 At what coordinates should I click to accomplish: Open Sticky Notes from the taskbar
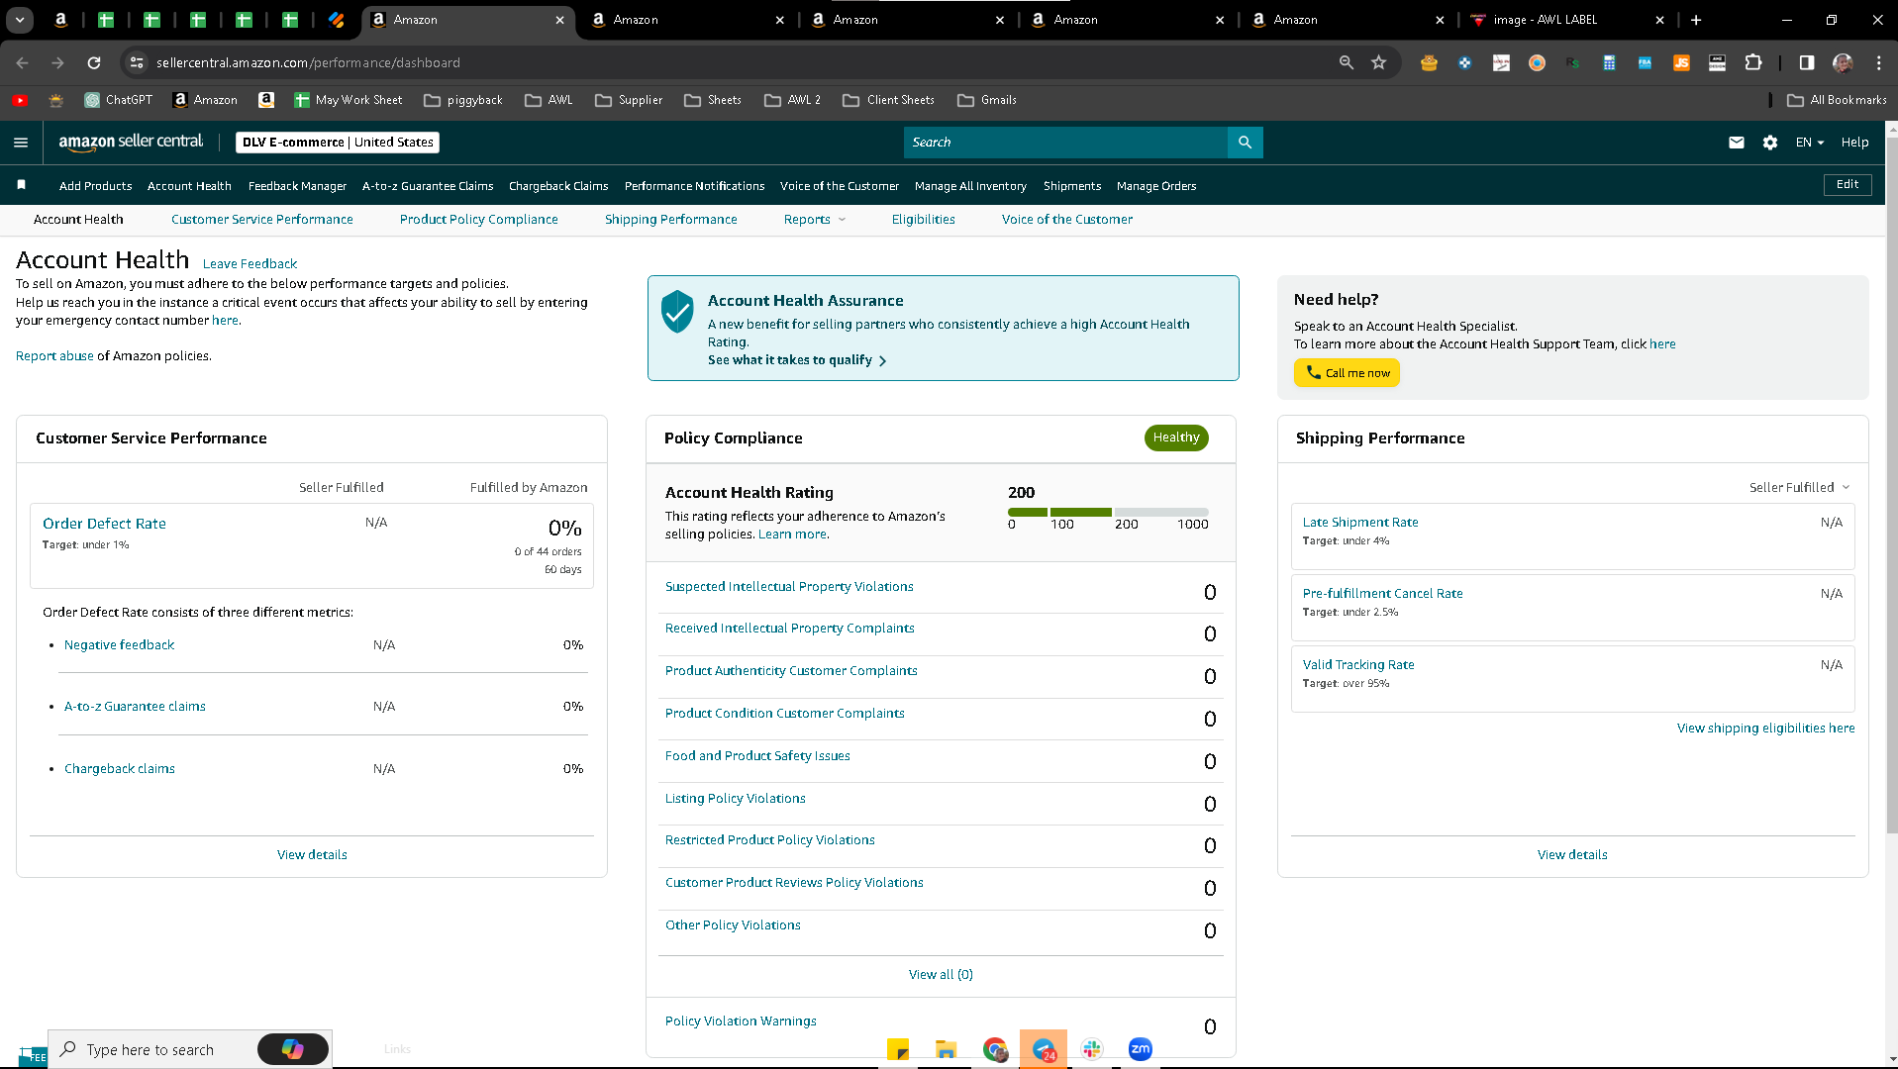[x=898, y=1049]
